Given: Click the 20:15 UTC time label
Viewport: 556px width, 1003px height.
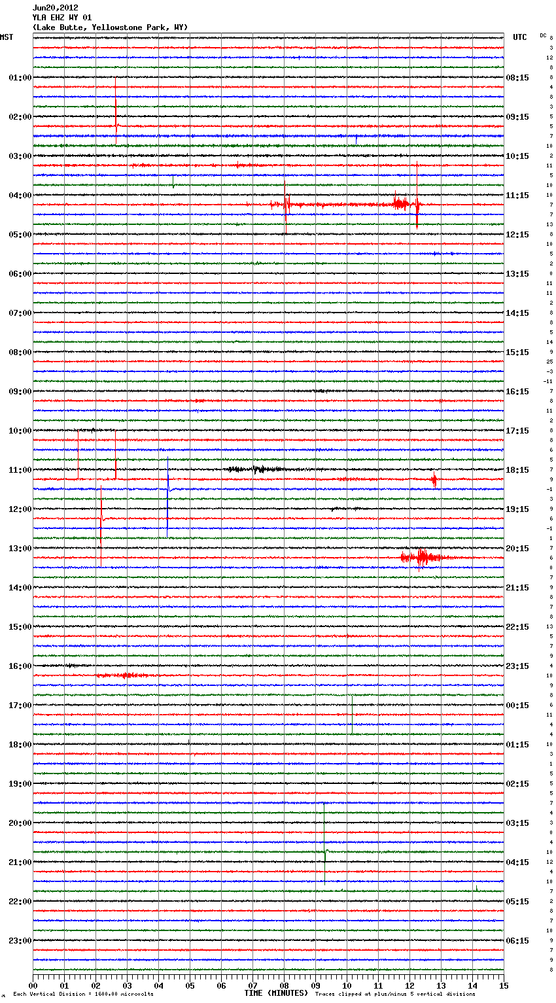Looking at the screenshot, I should 517,549.
